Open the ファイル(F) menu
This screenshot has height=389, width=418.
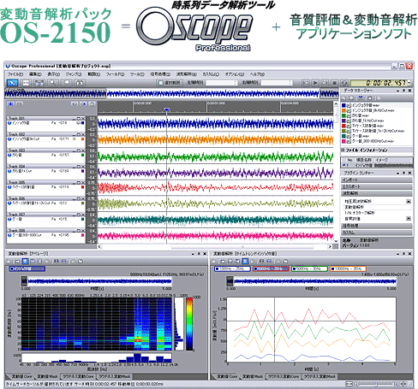coord(15,74)
